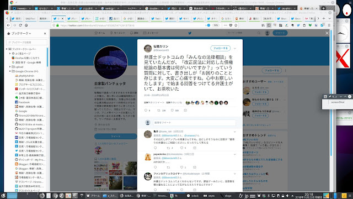The height and width of the screenshot is (199, 353).
Task: Like the papadenks reply
Action: pos(181,167)
